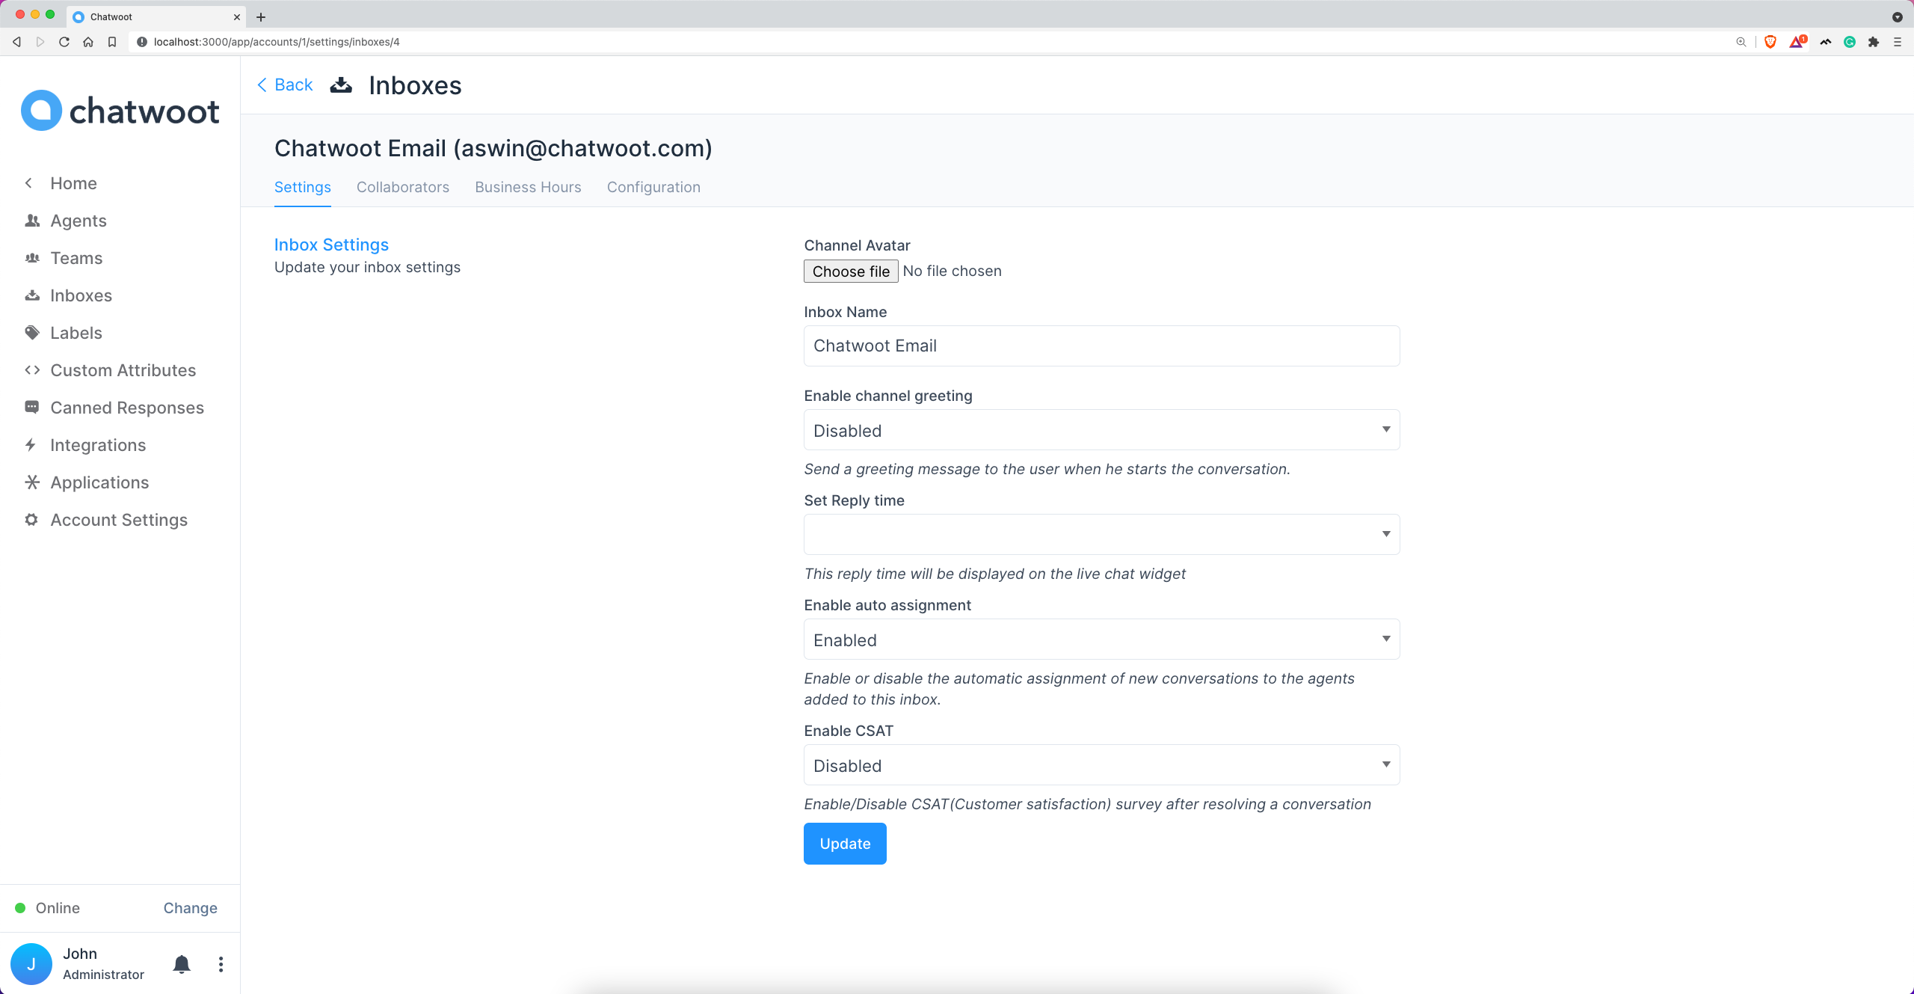Open Inboxes in sidebar
Screen dimensions: 1914x994
click(81, 295)
